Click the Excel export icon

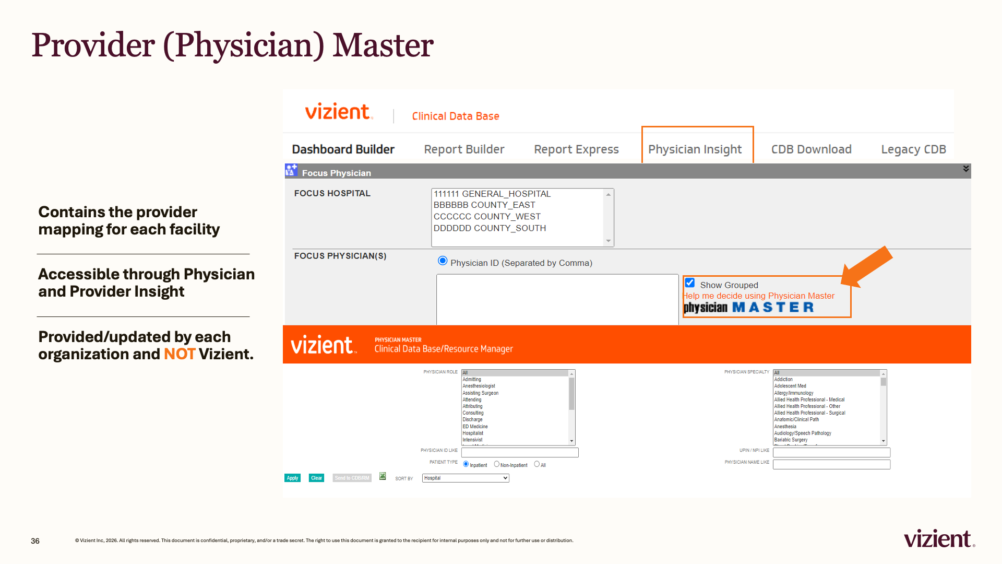pyautogui.click(x=383, y=476)
